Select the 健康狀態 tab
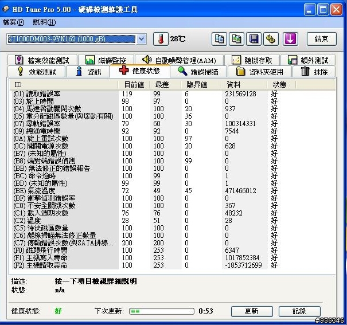 (140, 71)
